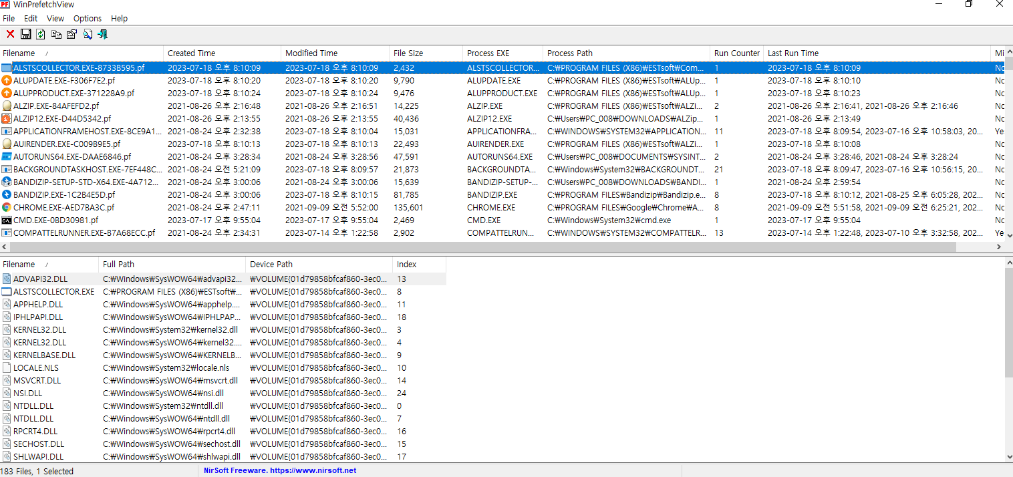Open the File menu
Screen dimensions: 1013x477
[9, 19]
